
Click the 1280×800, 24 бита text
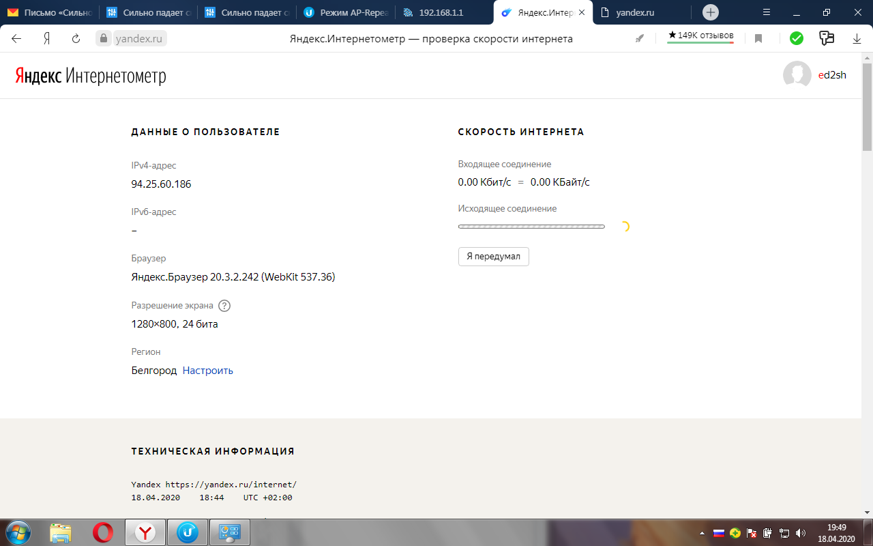click(175, 324)
